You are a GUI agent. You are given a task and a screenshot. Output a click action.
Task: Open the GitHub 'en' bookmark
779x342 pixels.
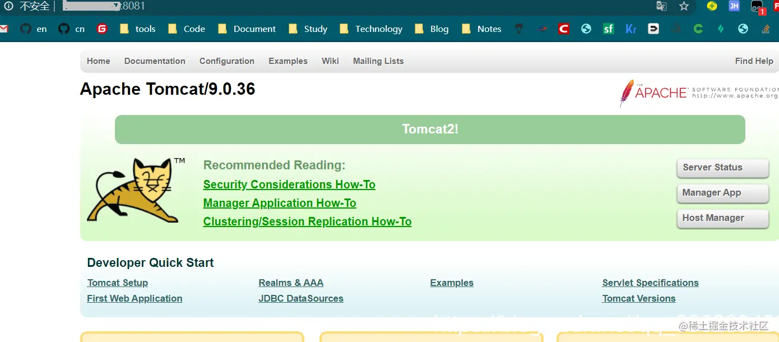34,29
